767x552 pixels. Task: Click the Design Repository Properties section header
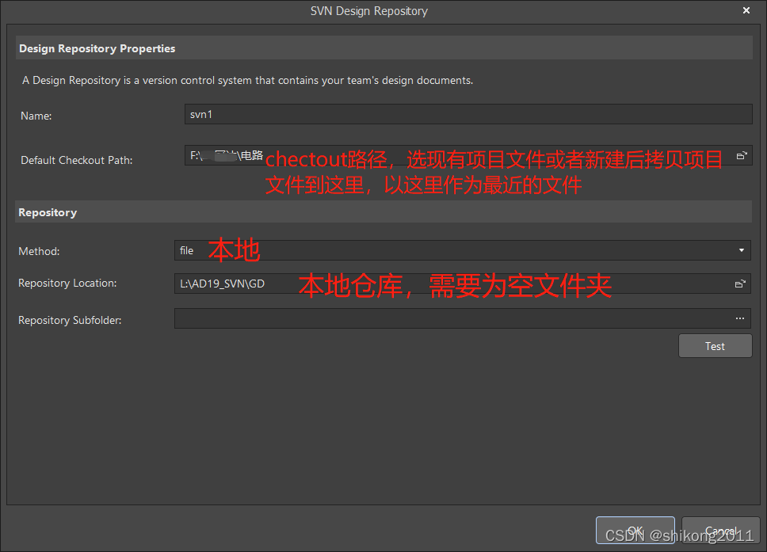point(97,48)
